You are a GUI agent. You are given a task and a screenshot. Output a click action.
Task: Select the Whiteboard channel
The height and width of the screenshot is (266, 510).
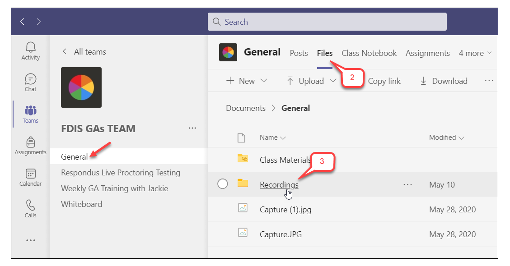[x=82, y=204]
